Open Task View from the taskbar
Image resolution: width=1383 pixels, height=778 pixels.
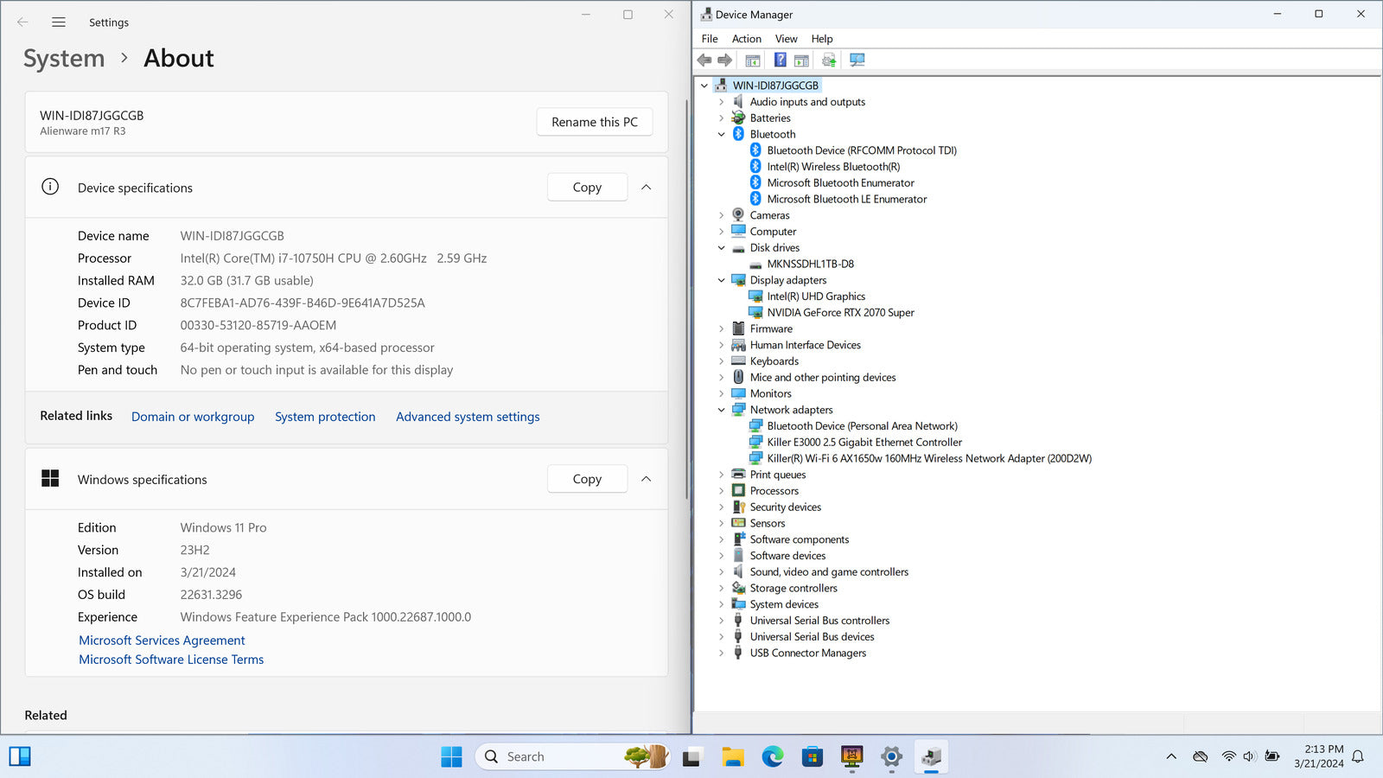[691, 756]
